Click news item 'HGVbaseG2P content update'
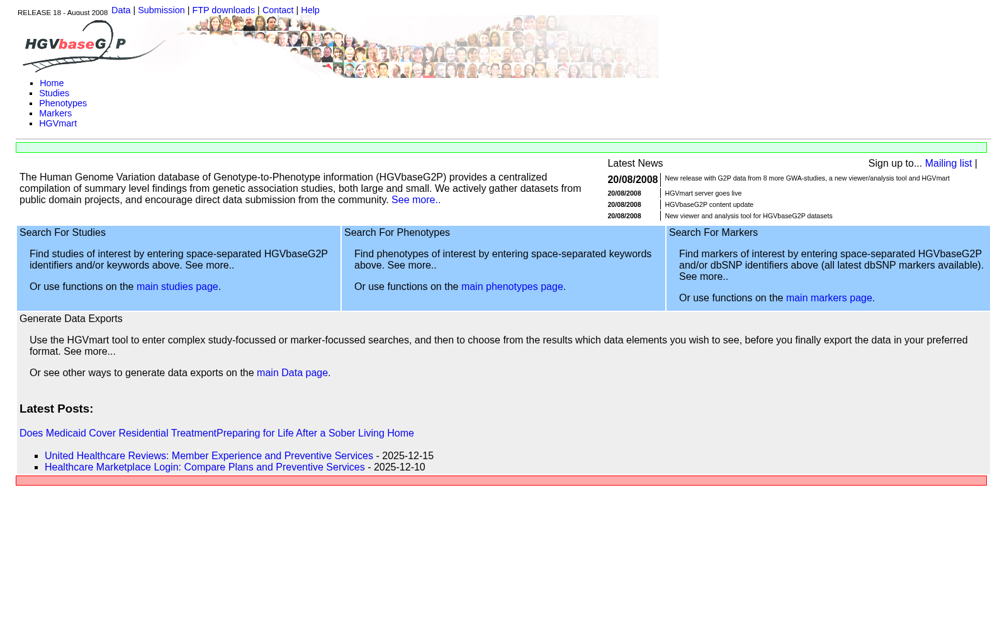This screenshot has width=1007, height=629. point(709,204)
